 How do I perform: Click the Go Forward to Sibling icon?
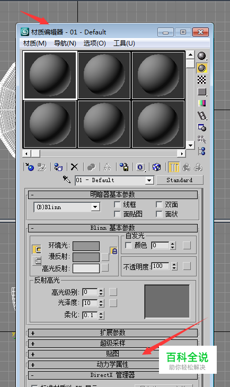(198, 167)
